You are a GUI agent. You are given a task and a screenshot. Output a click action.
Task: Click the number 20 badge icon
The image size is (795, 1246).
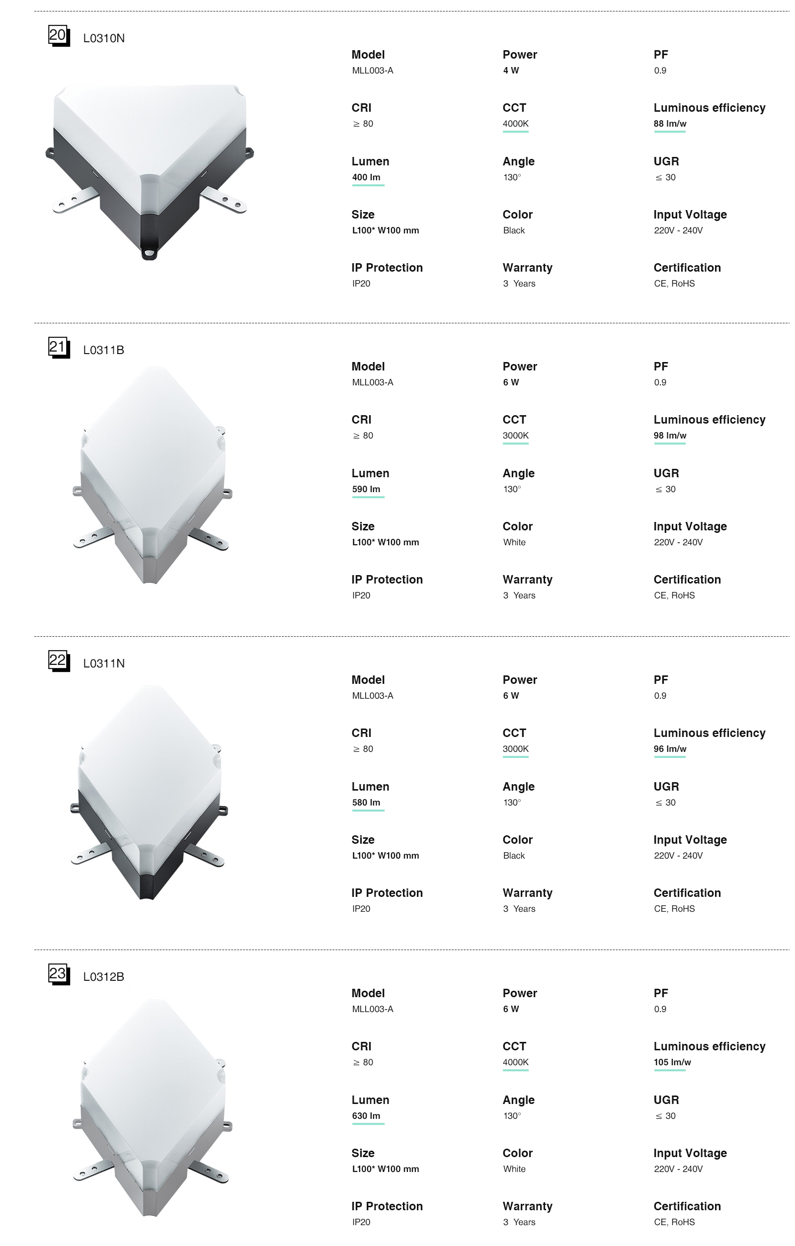point(59,36)
